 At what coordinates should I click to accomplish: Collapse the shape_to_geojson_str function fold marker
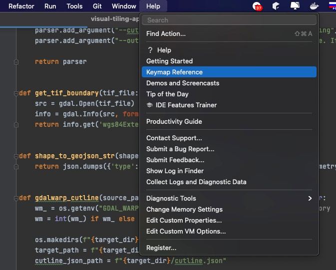coord(16,156)
